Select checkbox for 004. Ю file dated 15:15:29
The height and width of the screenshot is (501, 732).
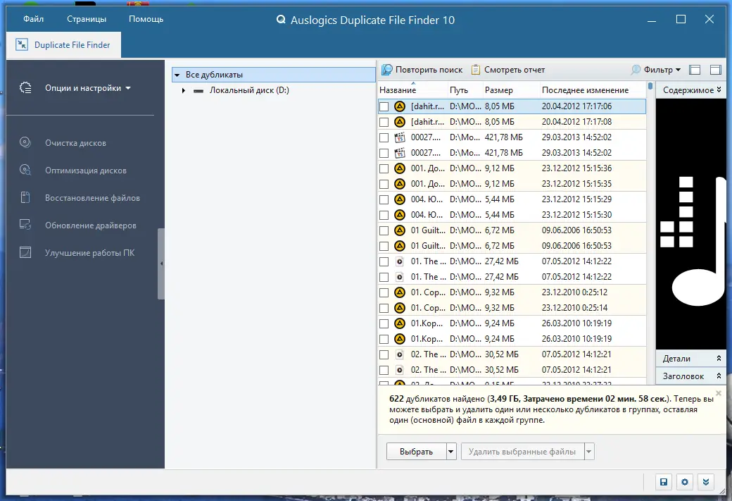click(384, 199)
